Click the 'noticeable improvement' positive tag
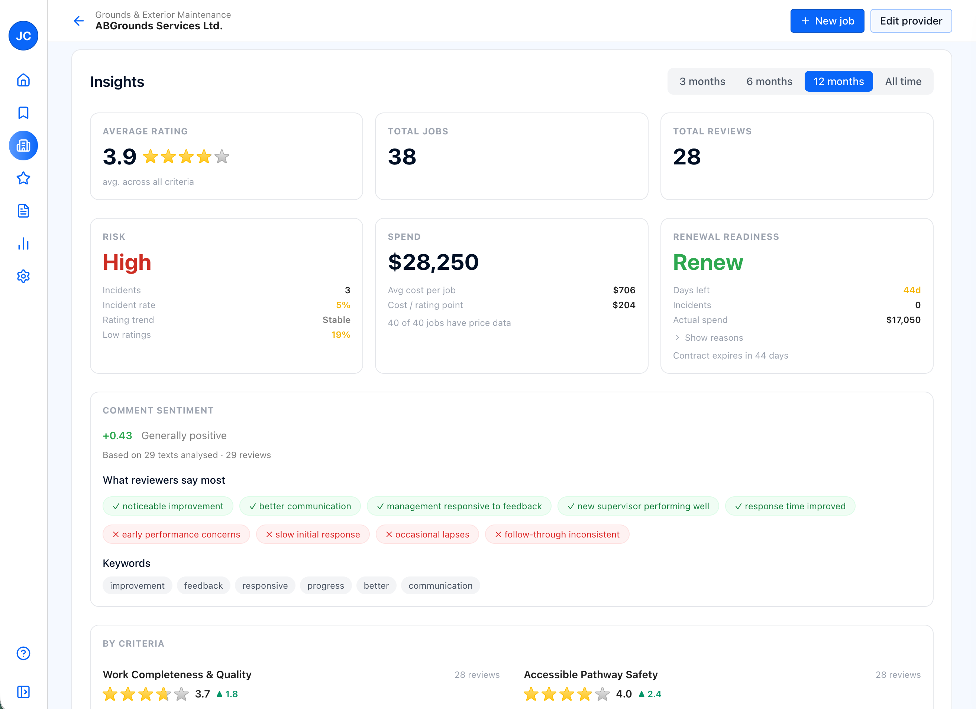976x709 pixels. pos(168,506)
